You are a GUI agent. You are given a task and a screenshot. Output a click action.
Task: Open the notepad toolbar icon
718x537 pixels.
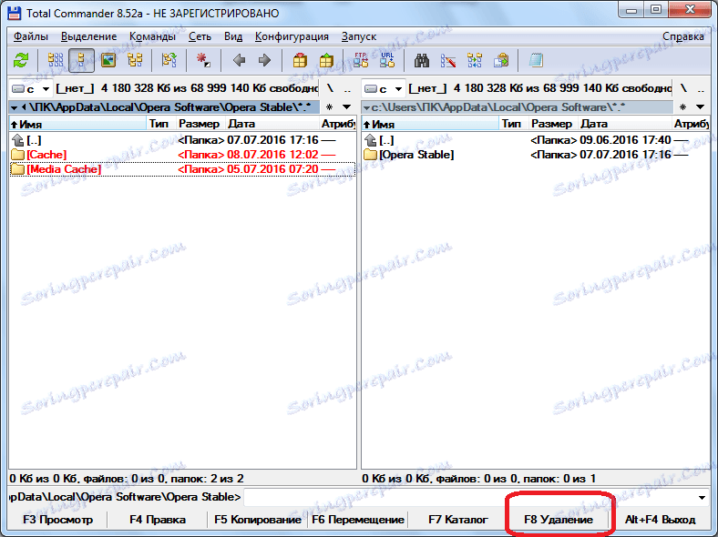[536, 60]
